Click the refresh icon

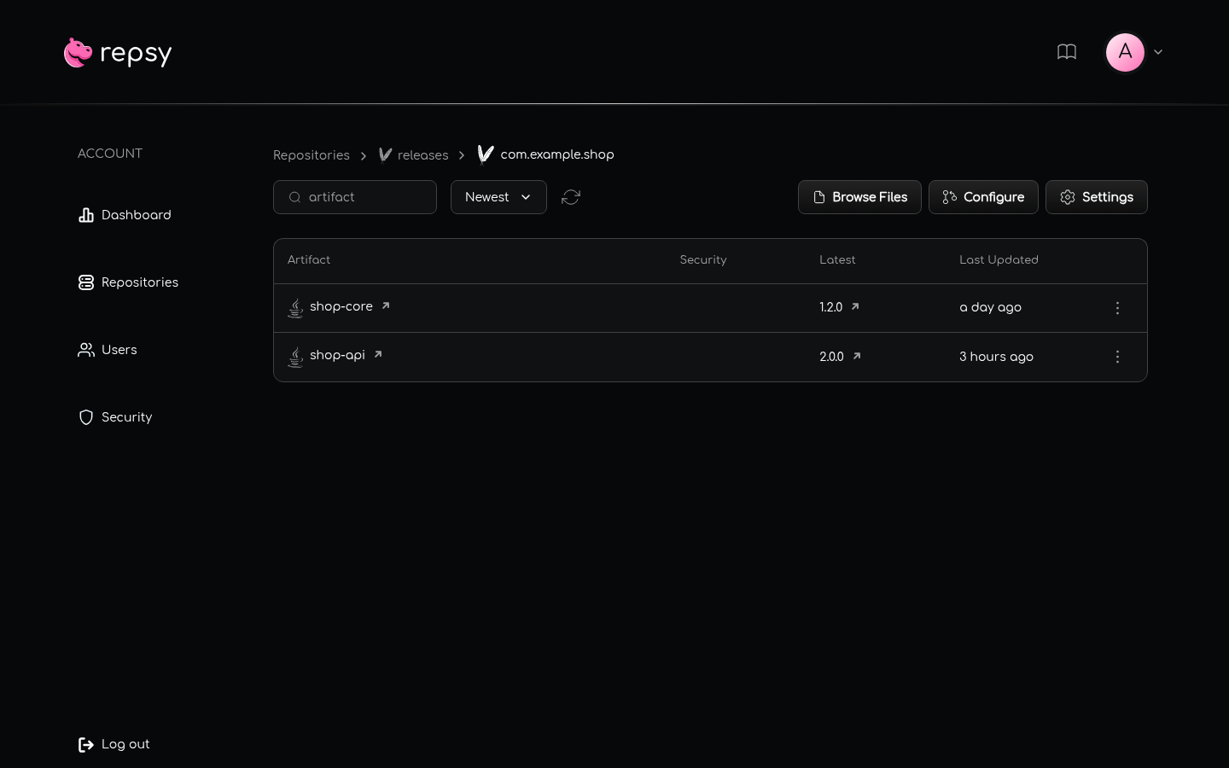571,197
